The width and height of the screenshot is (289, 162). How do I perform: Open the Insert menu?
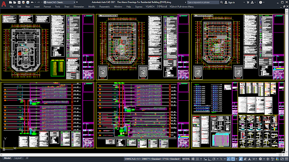(37, 7)
